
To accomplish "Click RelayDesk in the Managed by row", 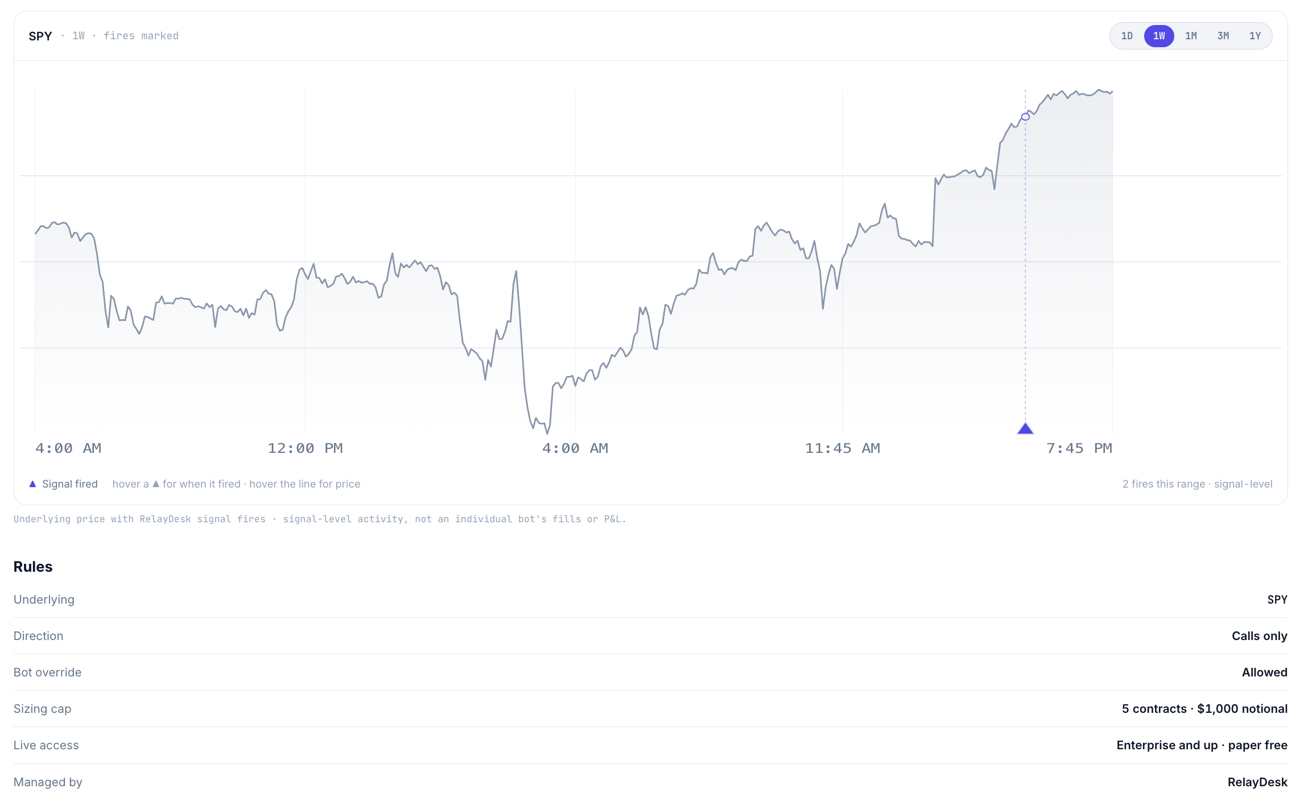I will click(x=1257, y=782).
